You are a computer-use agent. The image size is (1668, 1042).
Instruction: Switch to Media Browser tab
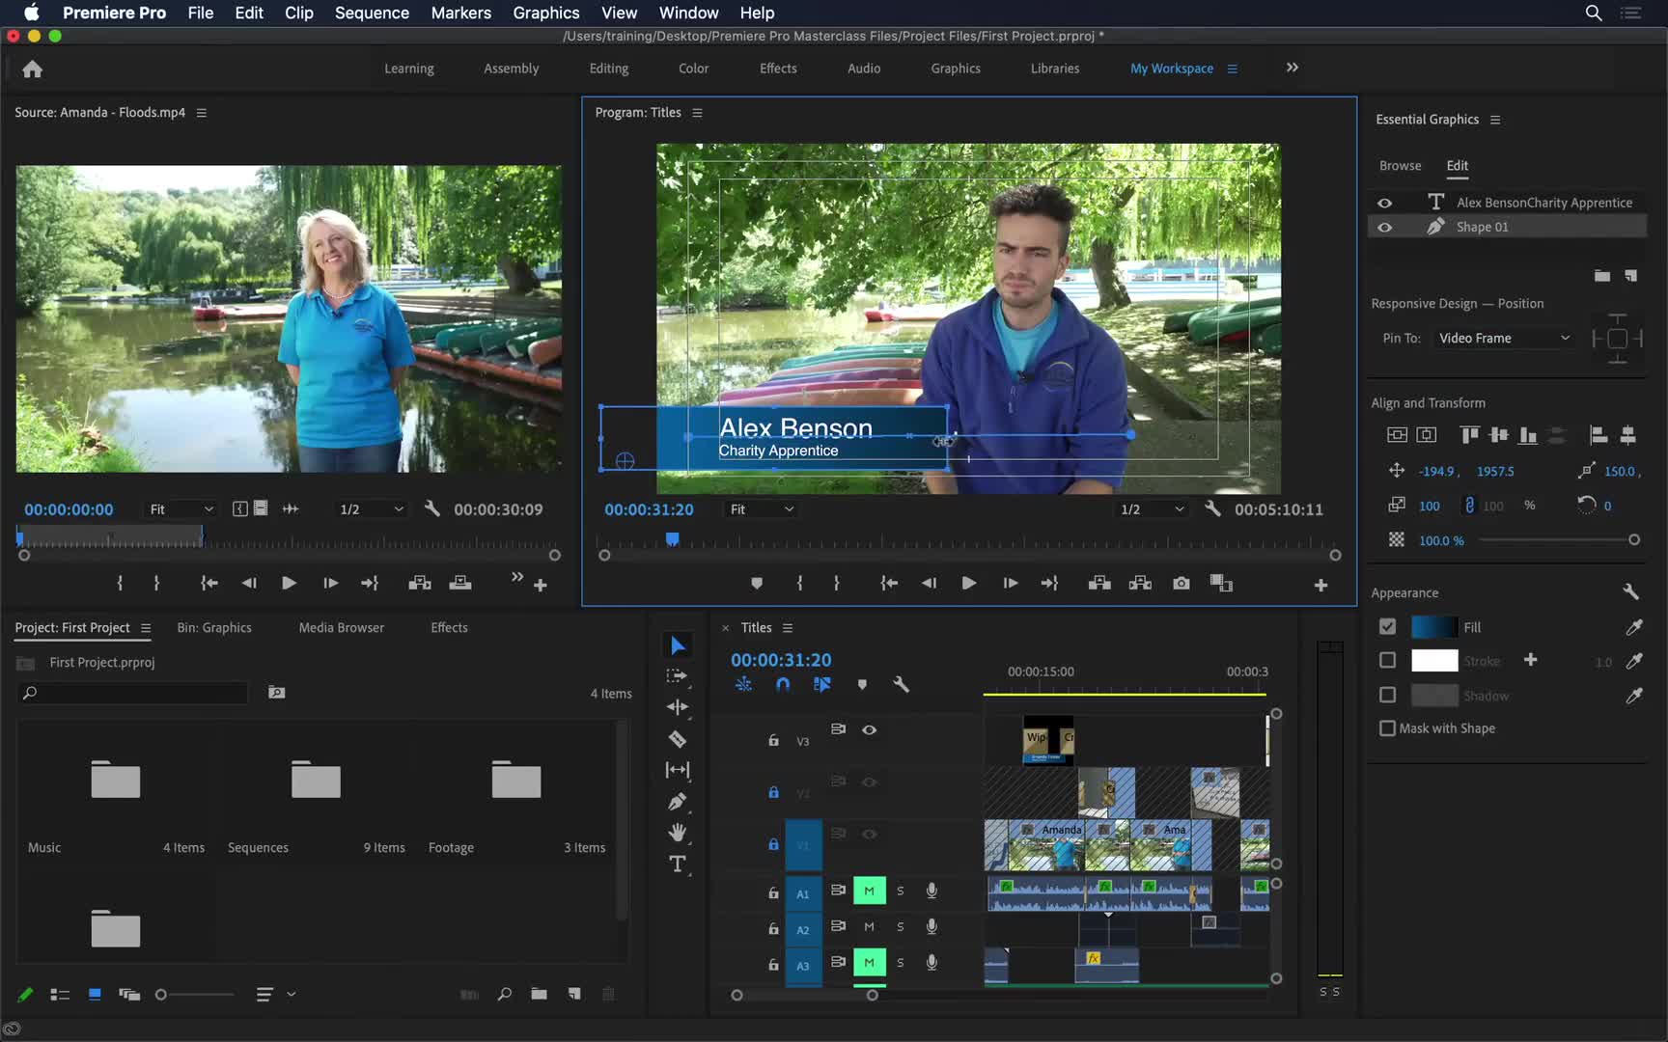pos(341,627)
